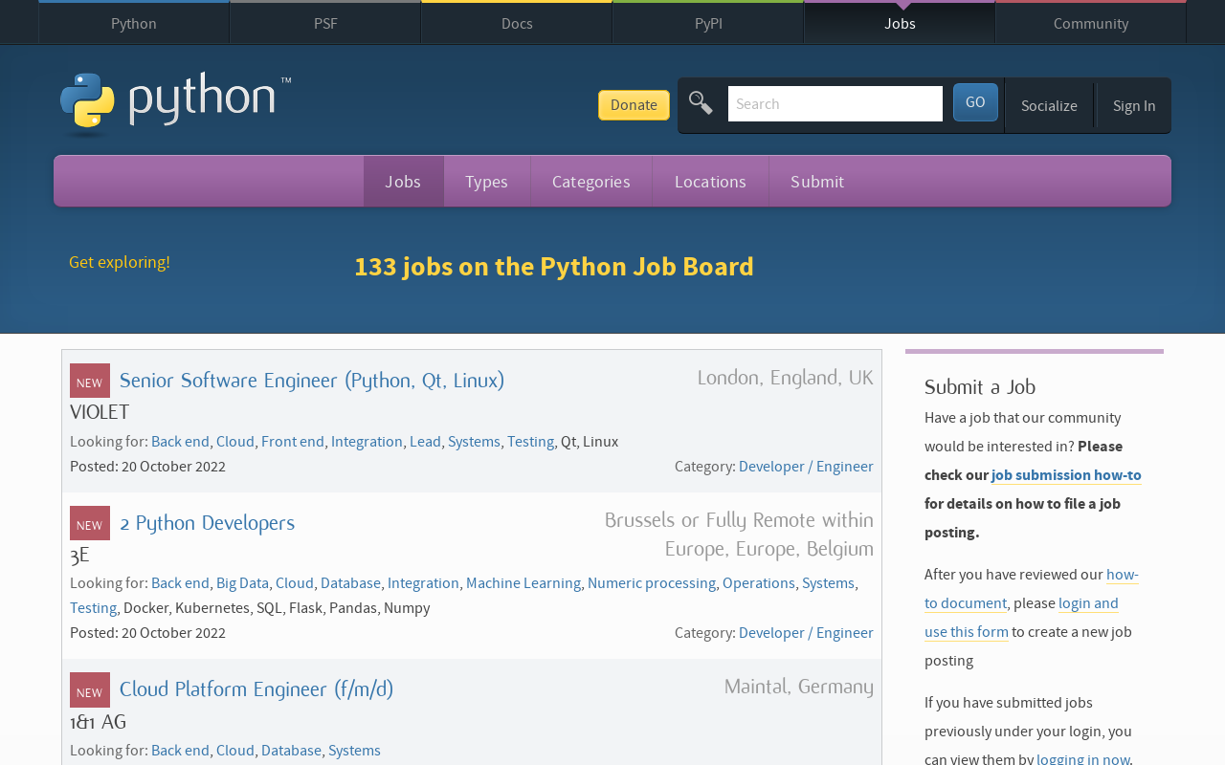Screen dimensions: 1225x765
Task: Open 2 Python Developers job listing
Action: [207, 523]
